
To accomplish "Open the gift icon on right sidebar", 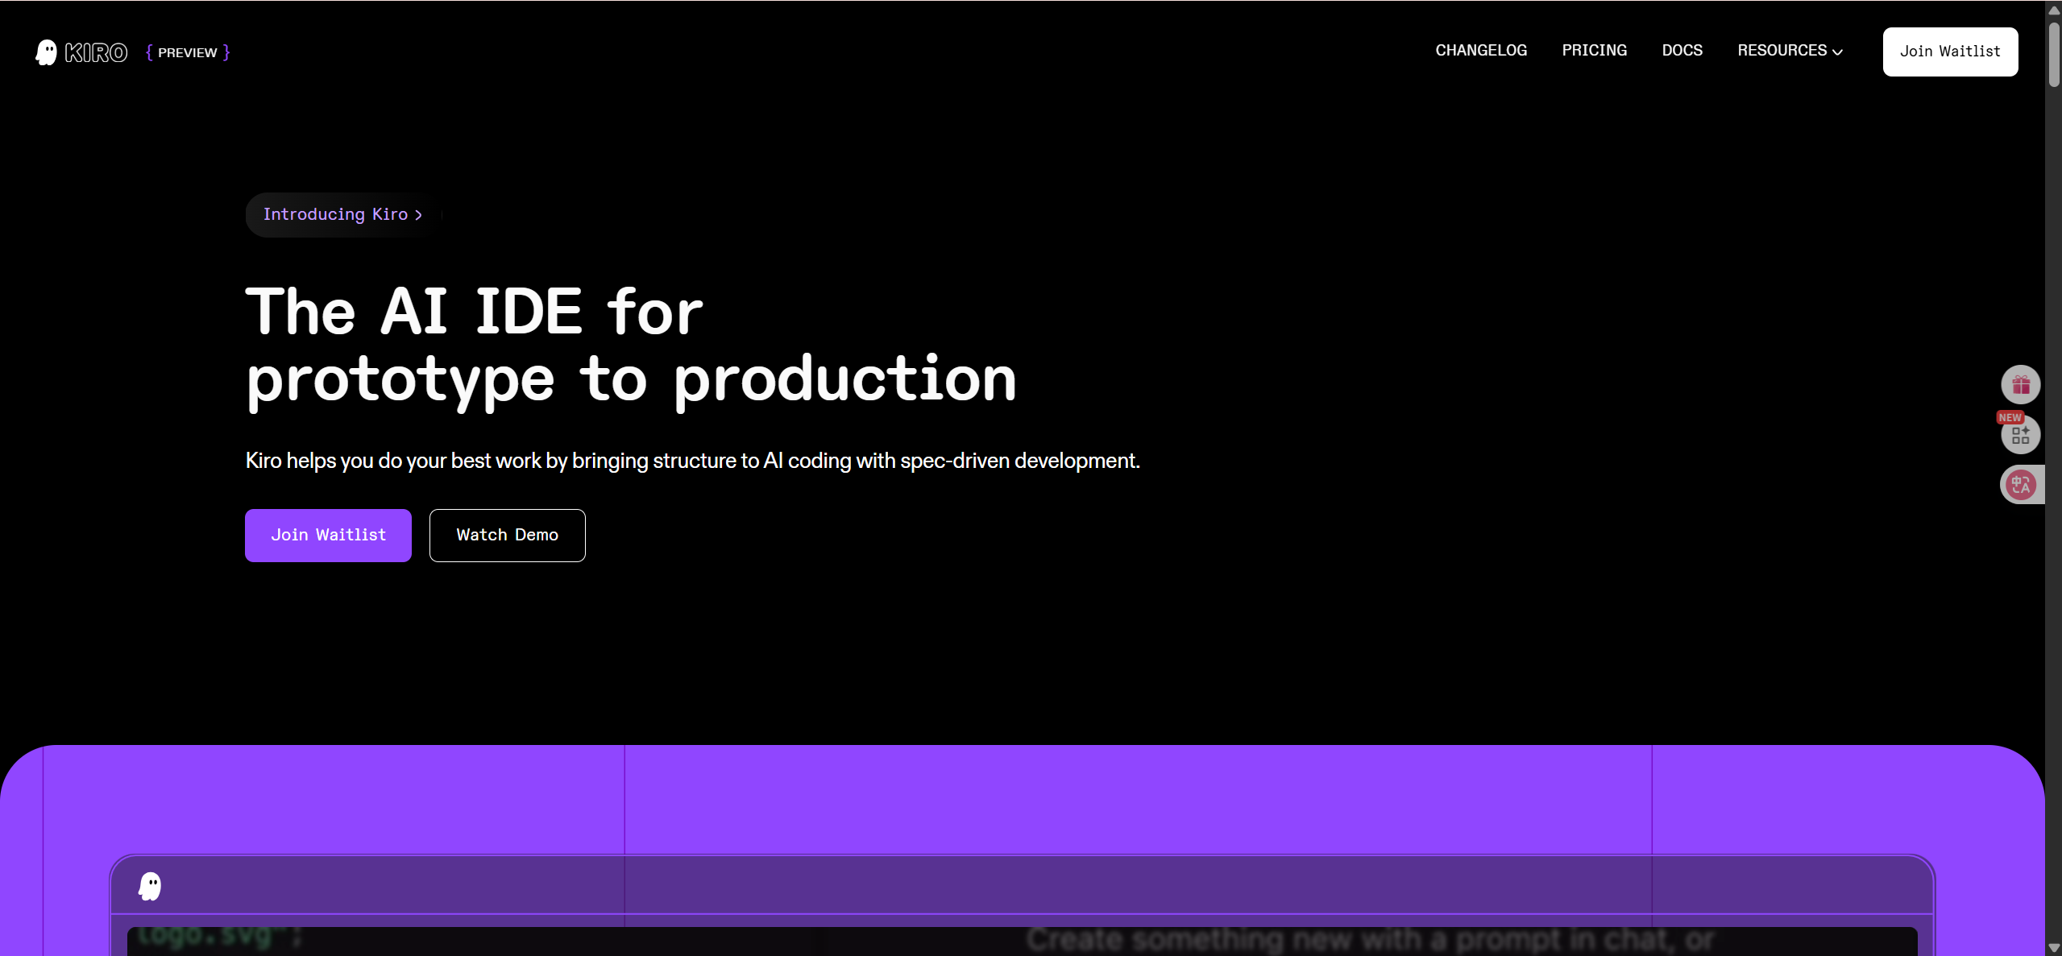I will [x=2020, y=385].
